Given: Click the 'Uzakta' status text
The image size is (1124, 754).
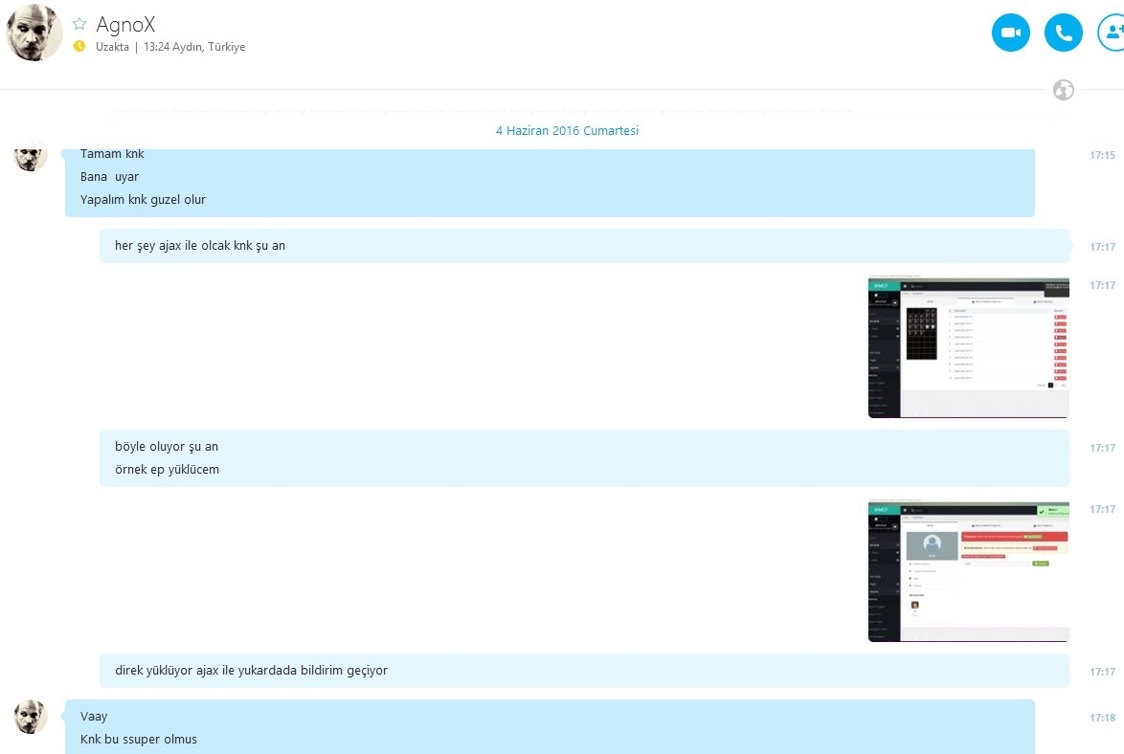Looking at the screenshot, I should (113, 47).
